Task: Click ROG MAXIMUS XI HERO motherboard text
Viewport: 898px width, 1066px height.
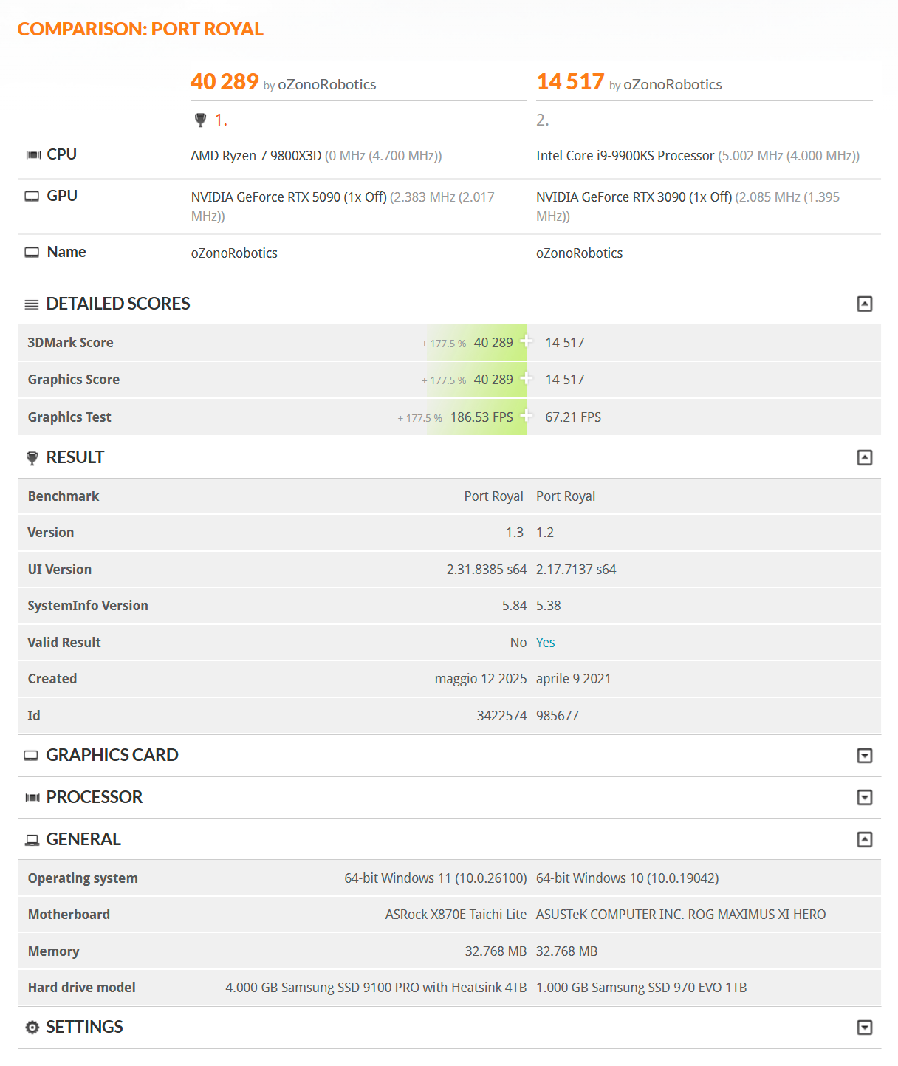Action: coord(757,915)
